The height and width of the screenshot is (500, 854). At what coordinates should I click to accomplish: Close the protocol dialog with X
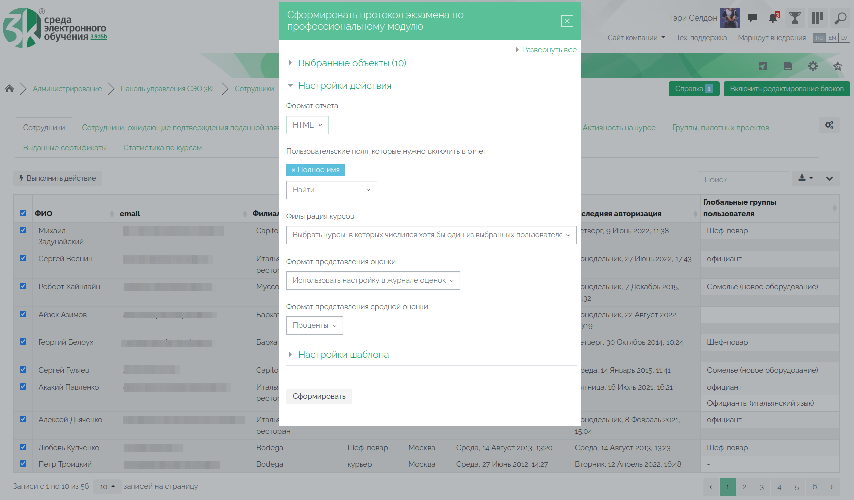(567, 21)
